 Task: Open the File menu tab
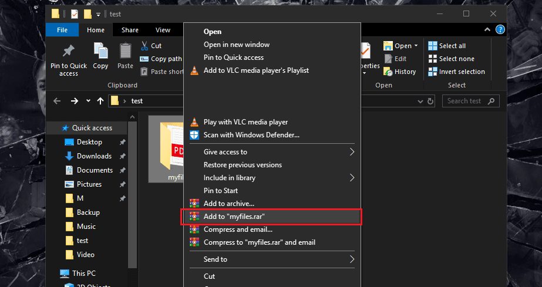tap(62, 30)
